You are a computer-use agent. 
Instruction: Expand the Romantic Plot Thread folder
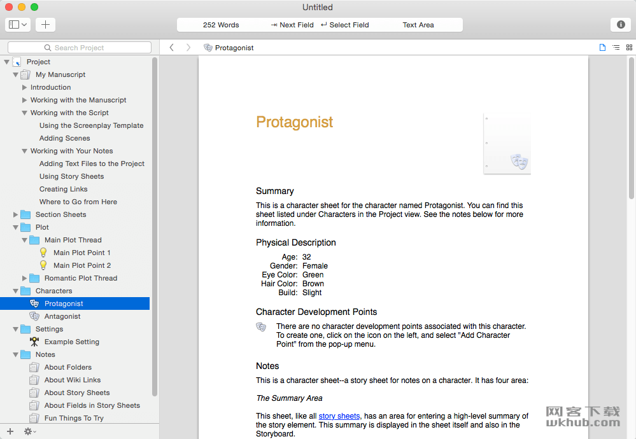point(24,278)
